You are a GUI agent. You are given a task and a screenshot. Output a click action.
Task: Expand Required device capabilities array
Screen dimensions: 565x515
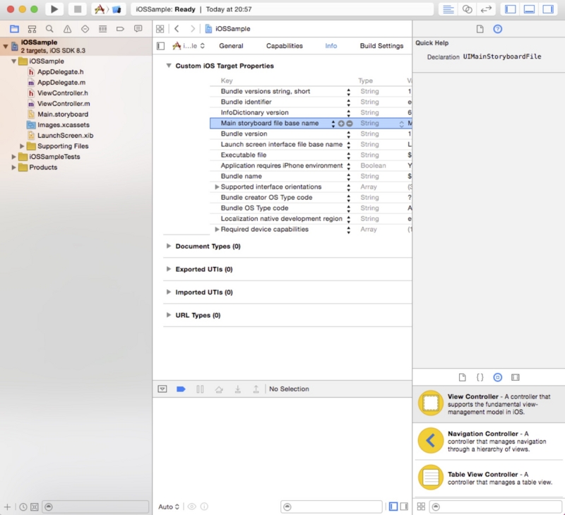[217, 229]
